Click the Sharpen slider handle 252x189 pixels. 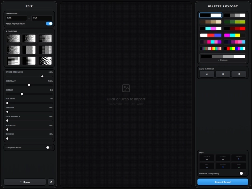7,112
